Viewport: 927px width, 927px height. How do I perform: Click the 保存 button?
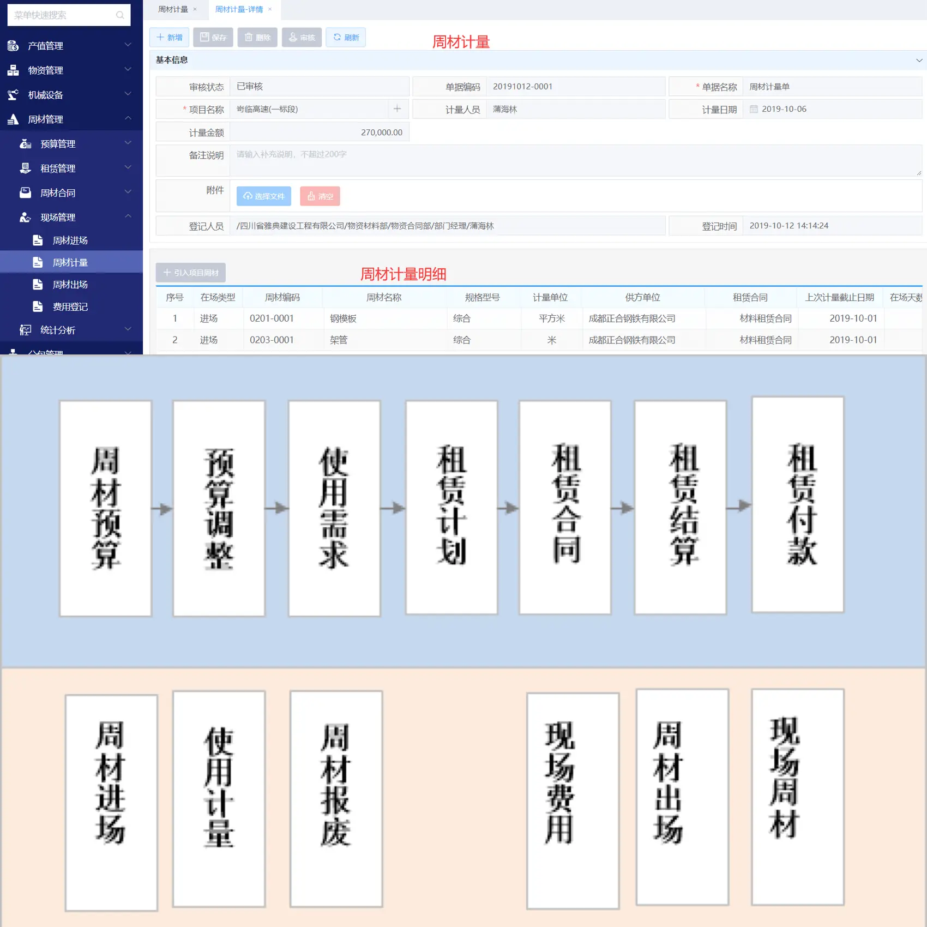[x=213, y=38]
